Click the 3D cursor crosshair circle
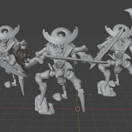Image resolution: width=132 pixels, height=132 pixels. pyautogui.click(x=78, y=109)
